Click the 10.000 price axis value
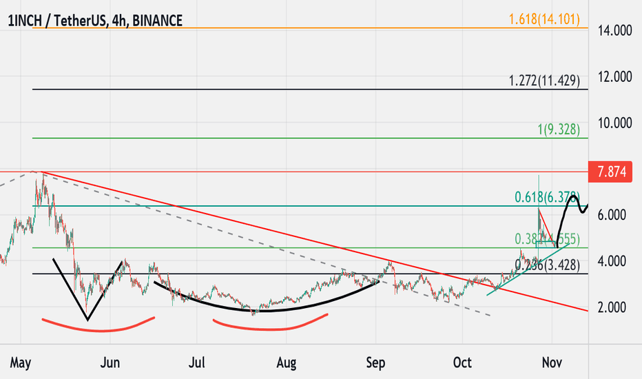This screenshot has width=642, height=379. point(614,123)
